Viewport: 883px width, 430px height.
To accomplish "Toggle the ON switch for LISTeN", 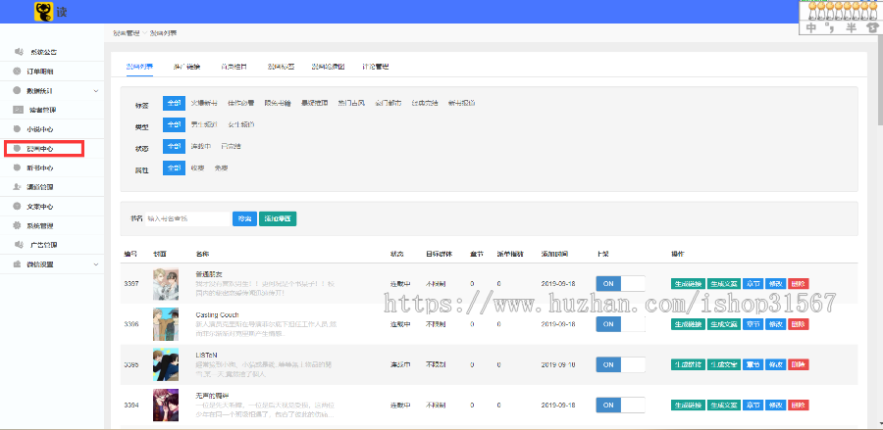I will click(x=621, y=364).
